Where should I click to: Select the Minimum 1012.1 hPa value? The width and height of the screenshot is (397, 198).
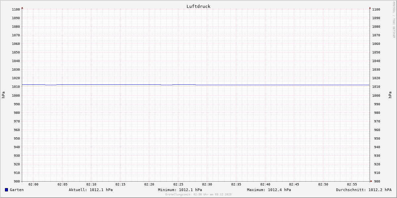[180, 190]
